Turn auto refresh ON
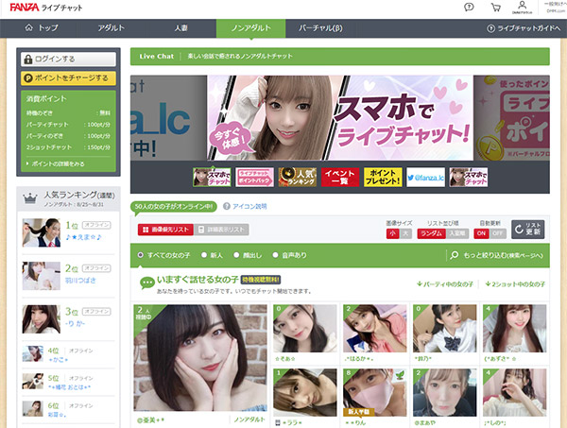The width and height of the screenshot is (567, 428). (481, 233)
